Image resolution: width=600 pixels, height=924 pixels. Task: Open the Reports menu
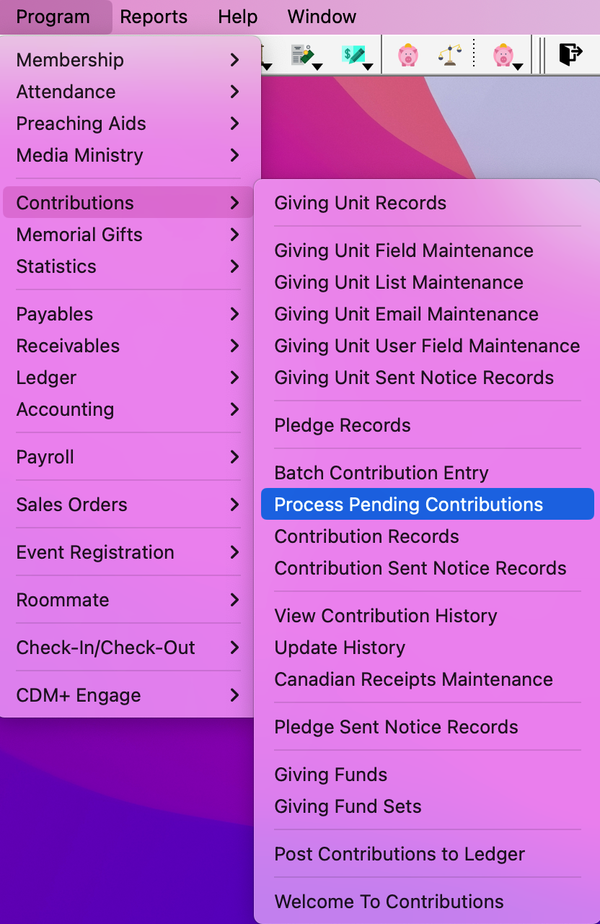(x=154, y=17)
